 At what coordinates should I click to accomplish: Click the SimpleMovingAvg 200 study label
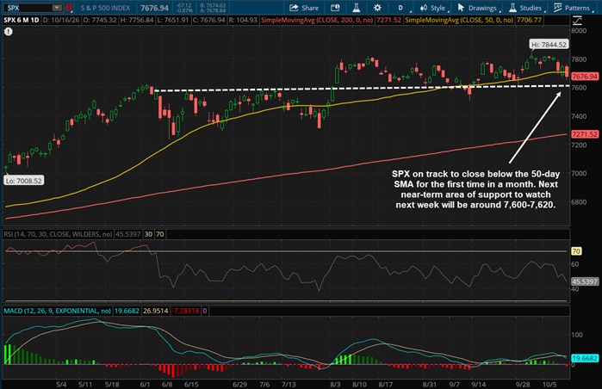click(x=318, y=20)
